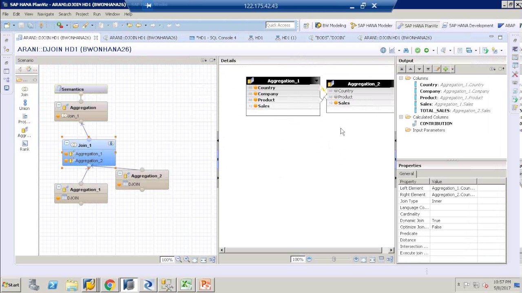Screen dimensions: 522x293
Task: Zoom in the Scenario pane
Action: coord(186,260)
